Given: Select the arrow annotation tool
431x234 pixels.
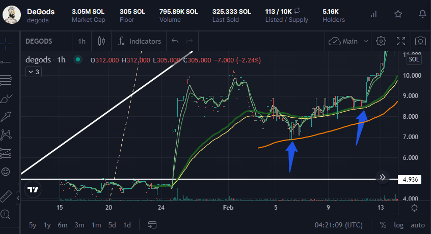Looking at the screenshot, I should pyautogui.click(x=6, y=116).
